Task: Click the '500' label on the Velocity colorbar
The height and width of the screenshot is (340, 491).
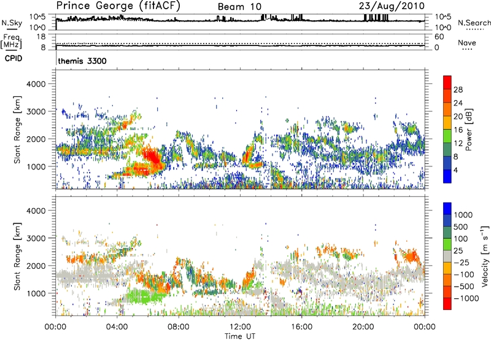Action: tap(462, 227)
